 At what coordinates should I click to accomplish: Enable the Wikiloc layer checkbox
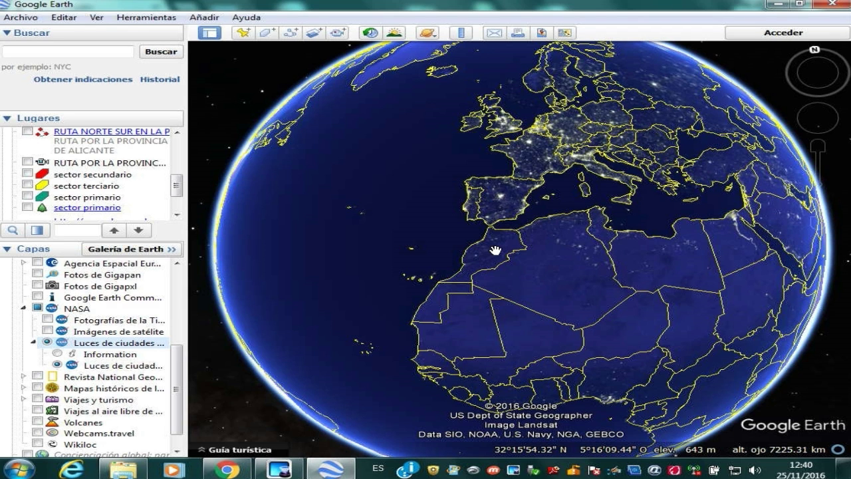pos(37,444)
